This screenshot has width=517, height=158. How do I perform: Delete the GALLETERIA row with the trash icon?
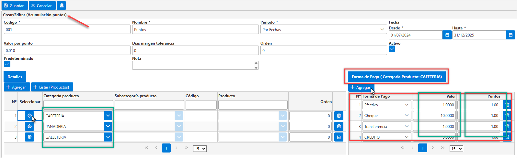coord(339,137)
